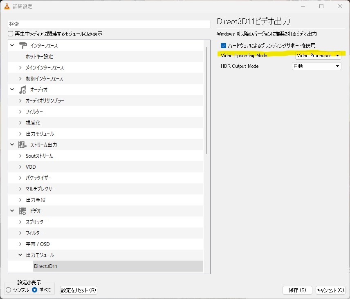Click the VLC cone icon in title bar

pos(7,6)
